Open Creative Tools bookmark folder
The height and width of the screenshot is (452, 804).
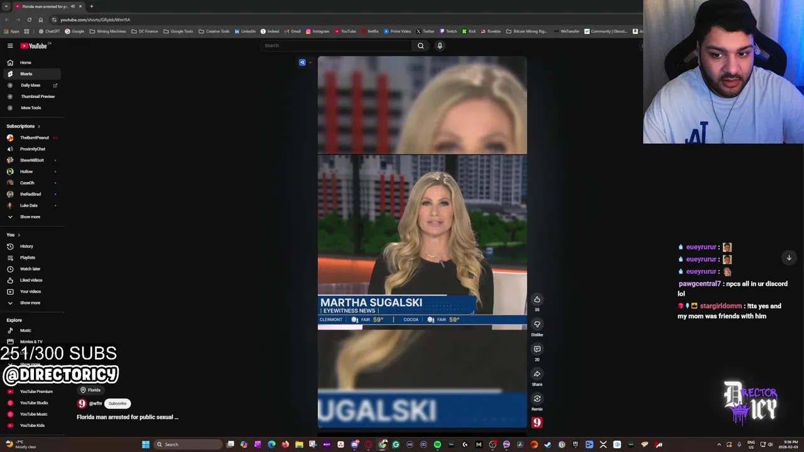tap(214, 31)
